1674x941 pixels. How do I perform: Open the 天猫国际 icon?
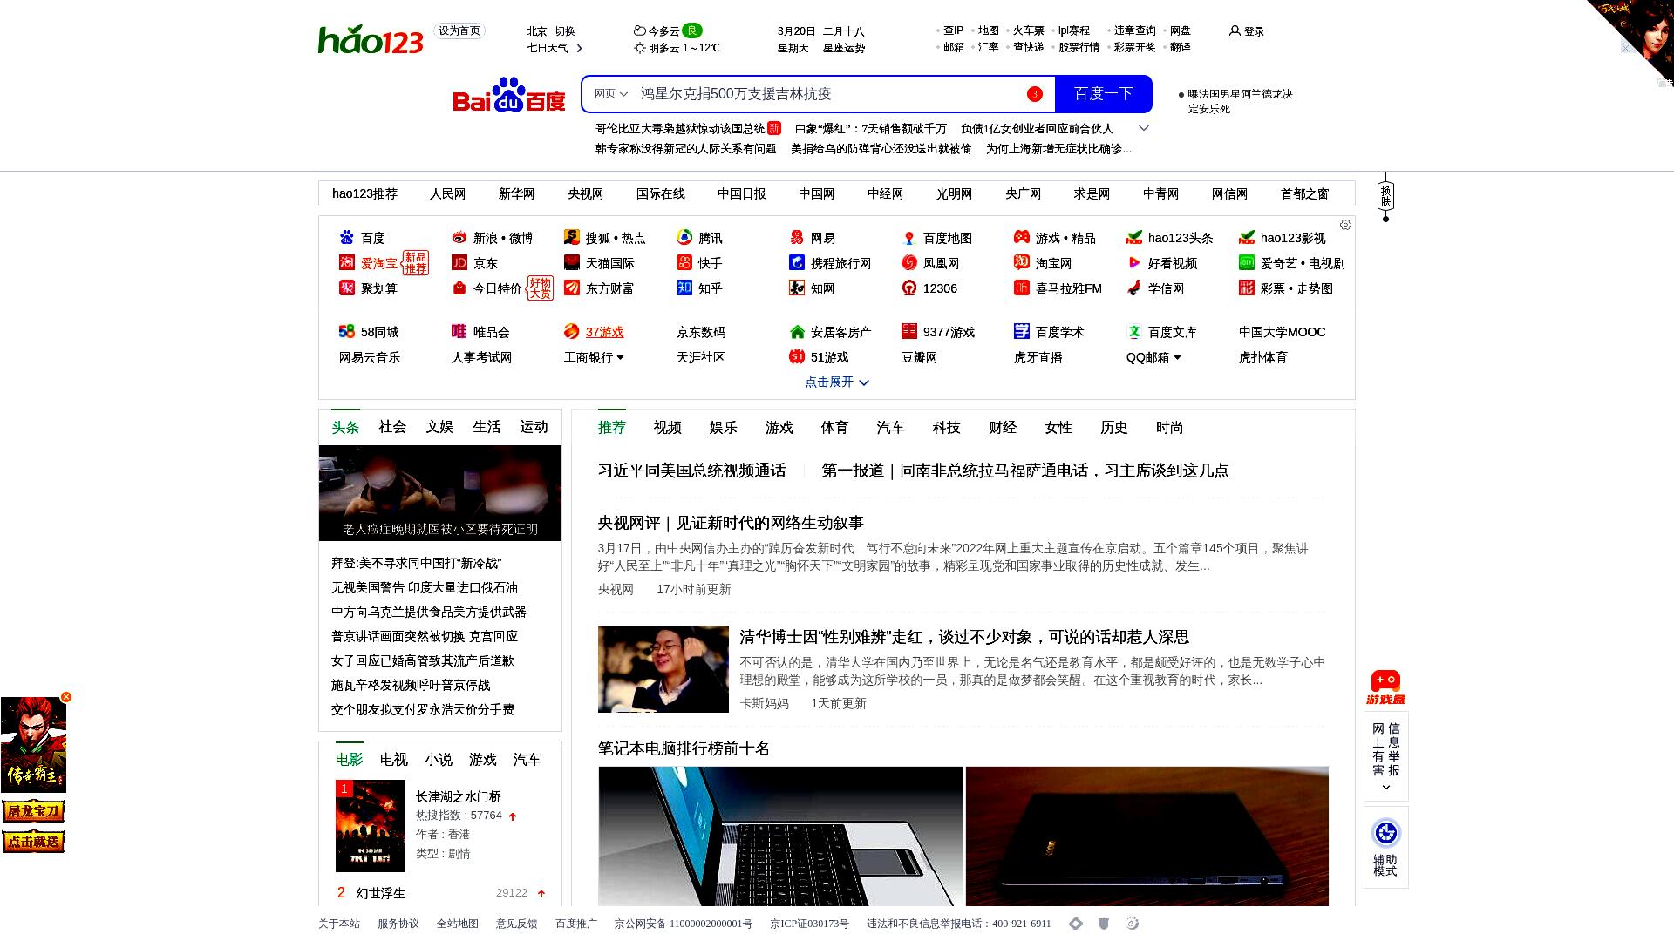[x=572, y=262]
